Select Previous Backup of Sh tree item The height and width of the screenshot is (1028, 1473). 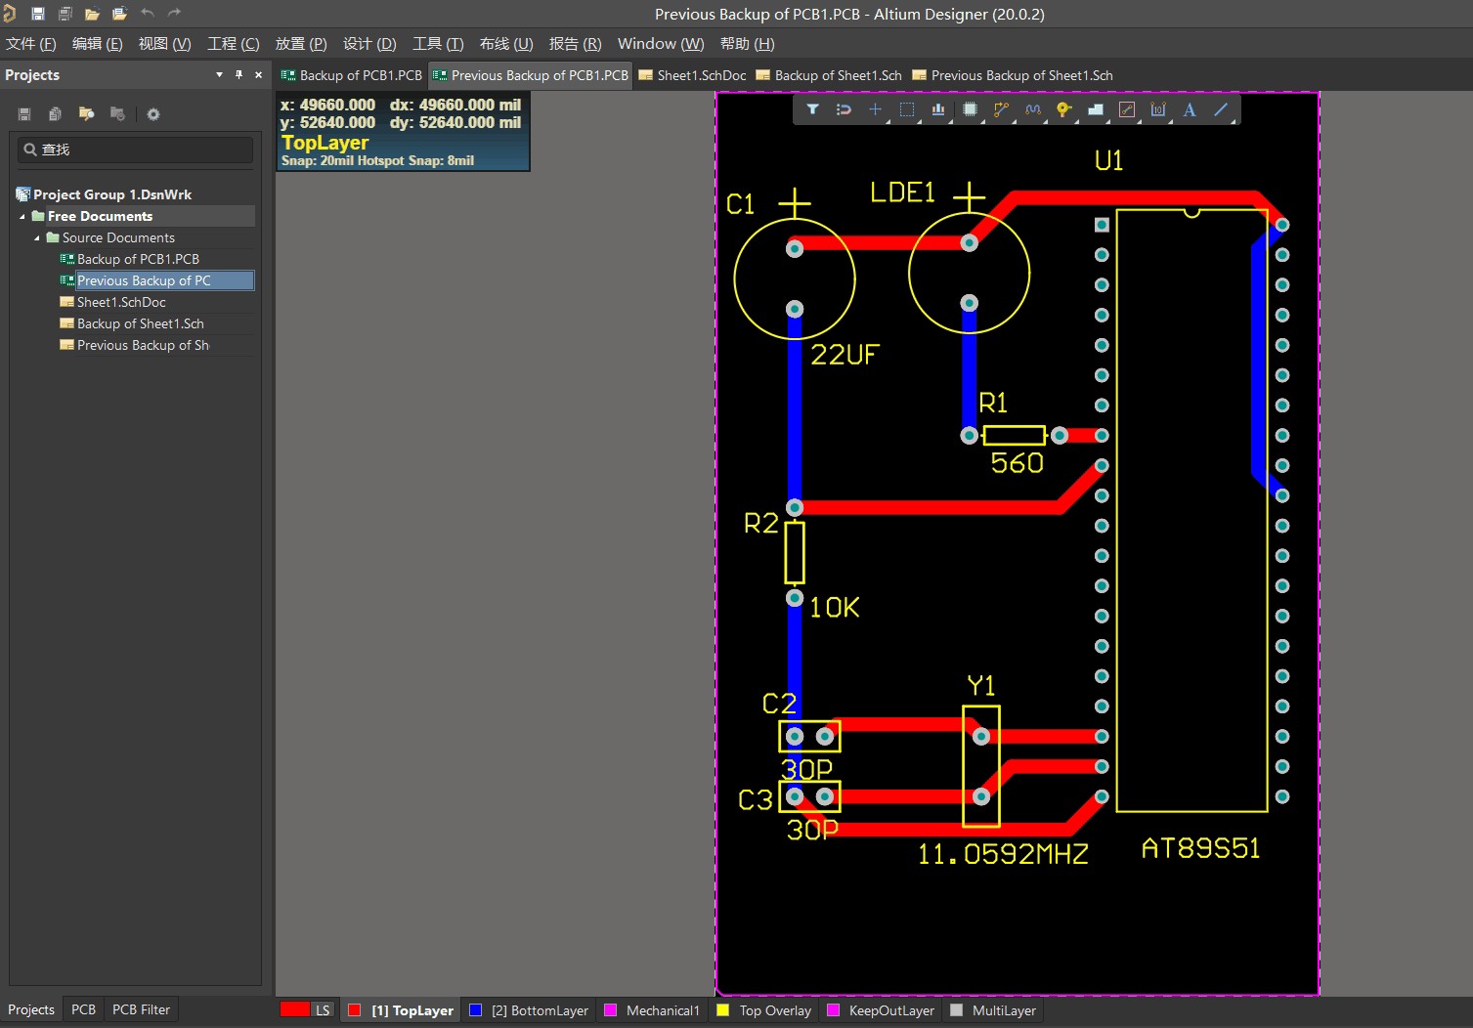point(143,345)
